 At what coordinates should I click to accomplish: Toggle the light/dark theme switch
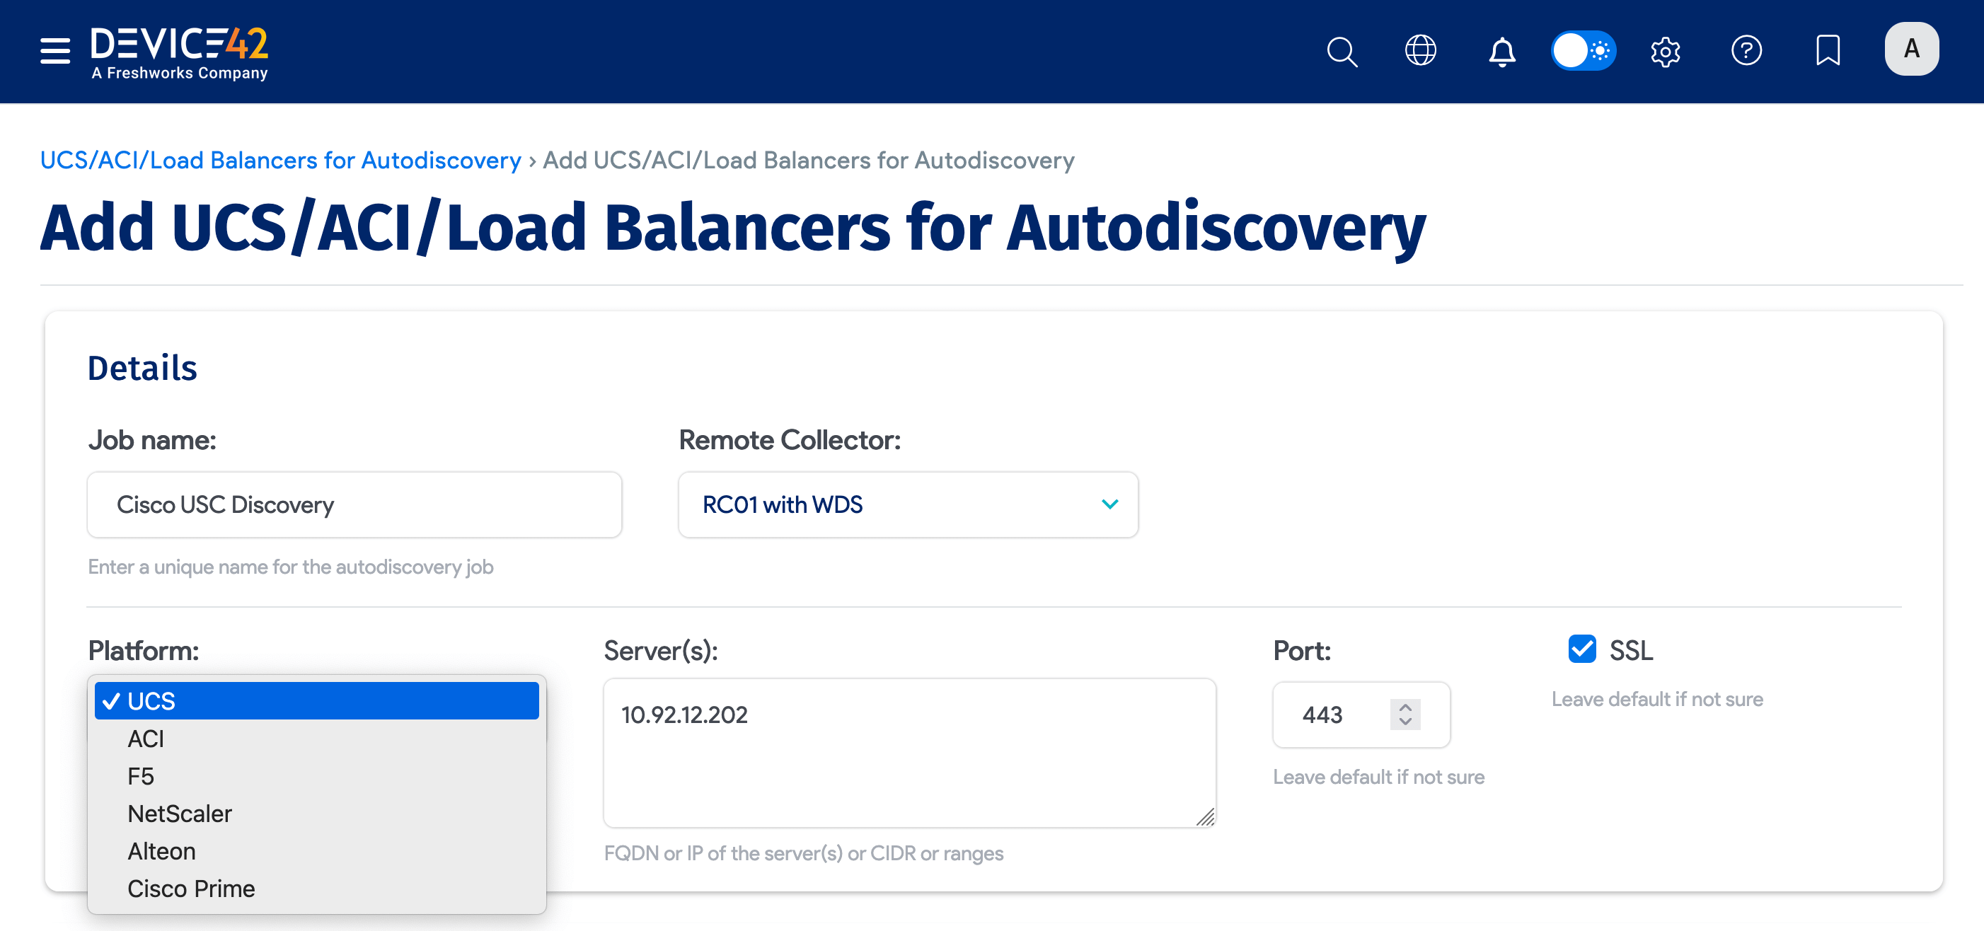pos(1583,51)
